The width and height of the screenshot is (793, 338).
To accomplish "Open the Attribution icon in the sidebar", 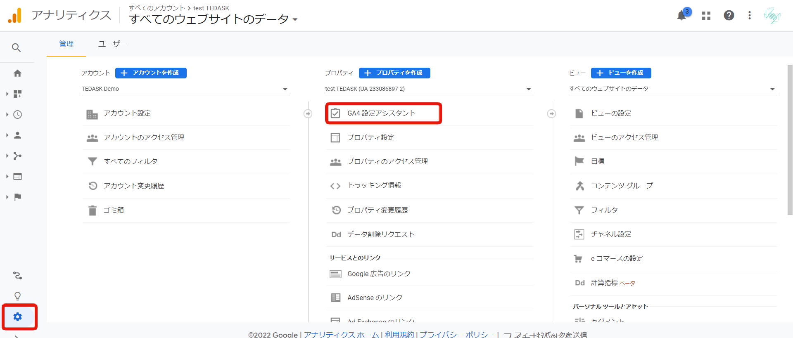I will [x=17, y=275].
